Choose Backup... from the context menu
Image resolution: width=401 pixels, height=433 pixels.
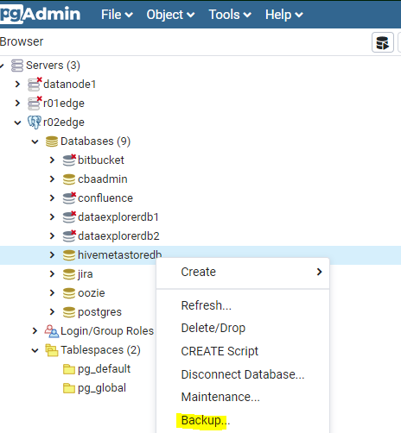click(x=205, y=420)
